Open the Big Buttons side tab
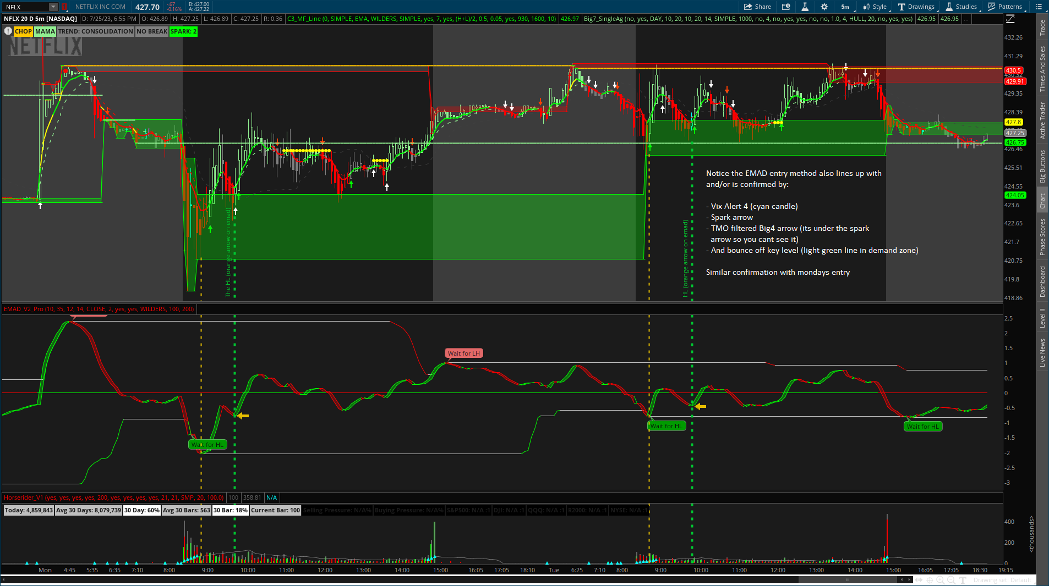The height and width of the screenshot is (586, 1049). pyautogui.click(x=1042, y=167)
